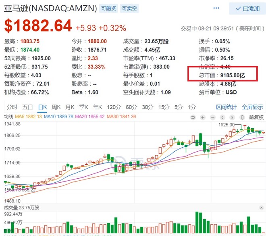This screenshot has width=266, height=236.
Task: Click the 成交量 23.65万股 value
Action: 156,41
